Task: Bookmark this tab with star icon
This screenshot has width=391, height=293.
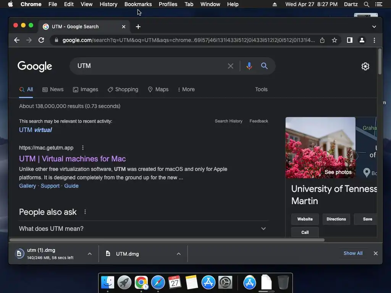Action: pyautogui.click(x=334, y=40)
